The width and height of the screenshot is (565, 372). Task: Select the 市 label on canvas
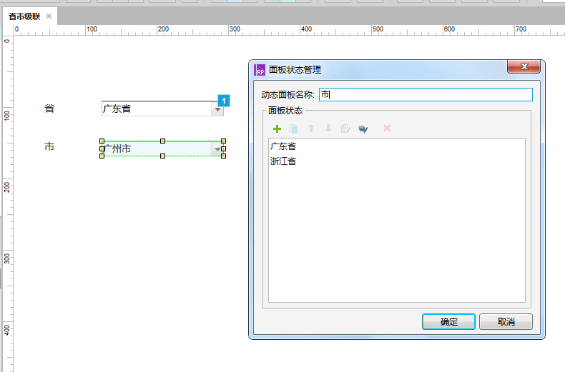(x=49, y=146)
